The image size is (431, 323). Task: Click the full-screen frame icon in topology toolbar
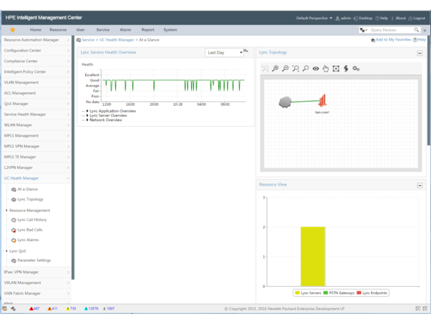point(336,68)
